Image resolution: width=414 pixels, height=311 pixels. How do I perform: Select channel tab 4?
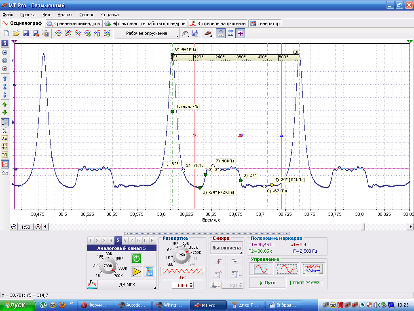click(111, 241)
